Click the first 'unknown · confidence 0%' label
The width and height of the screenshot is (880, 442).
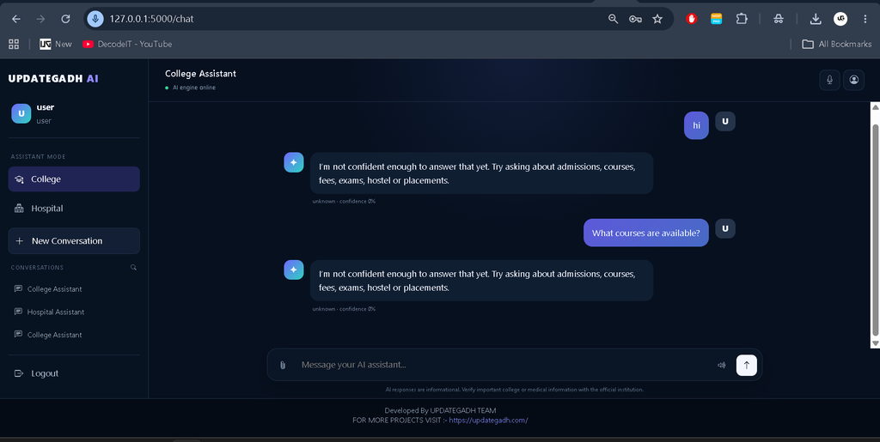[344, 201]
